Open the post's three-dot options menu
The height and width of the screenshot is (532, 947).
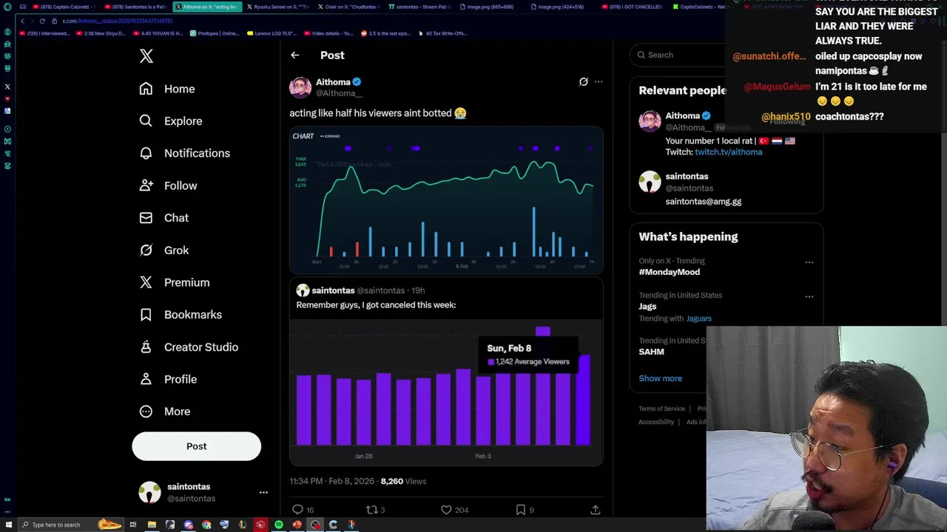click(x=599, y=82)
